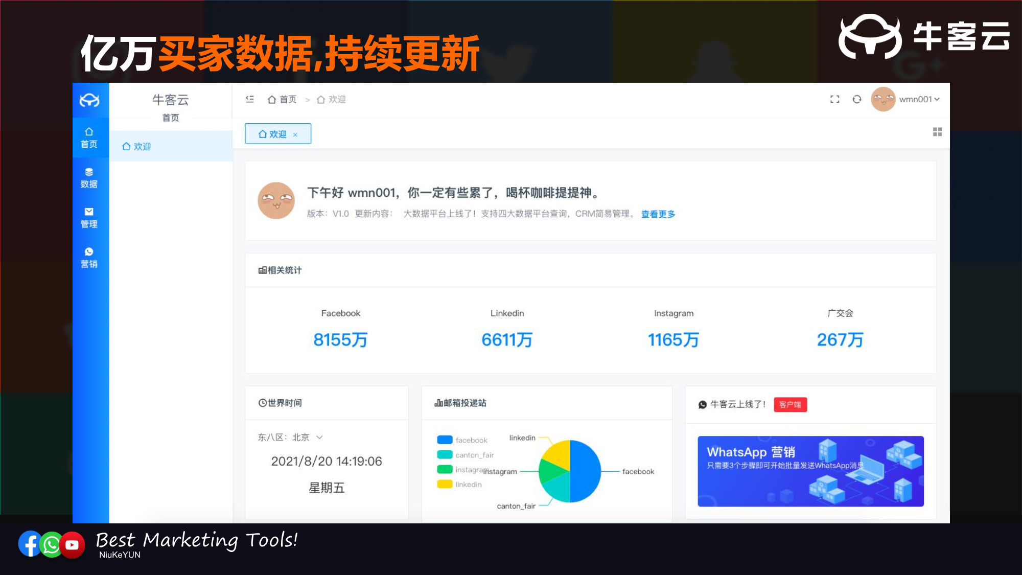Click the Instagram 1165万 statistic
Image resolution: width=1022 pixels, height=575 pixels.
[x=673, y=329]
